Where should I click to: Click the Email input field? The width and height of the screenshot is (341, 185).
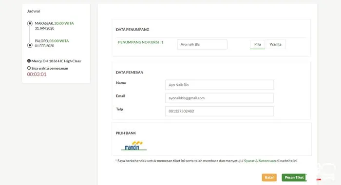[219, 98]
